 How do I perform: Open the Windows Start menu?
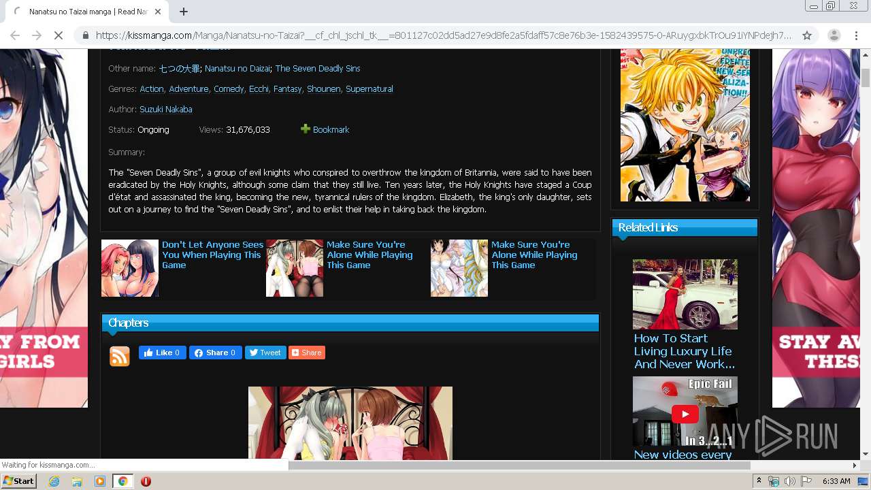(x=18, y=480)
